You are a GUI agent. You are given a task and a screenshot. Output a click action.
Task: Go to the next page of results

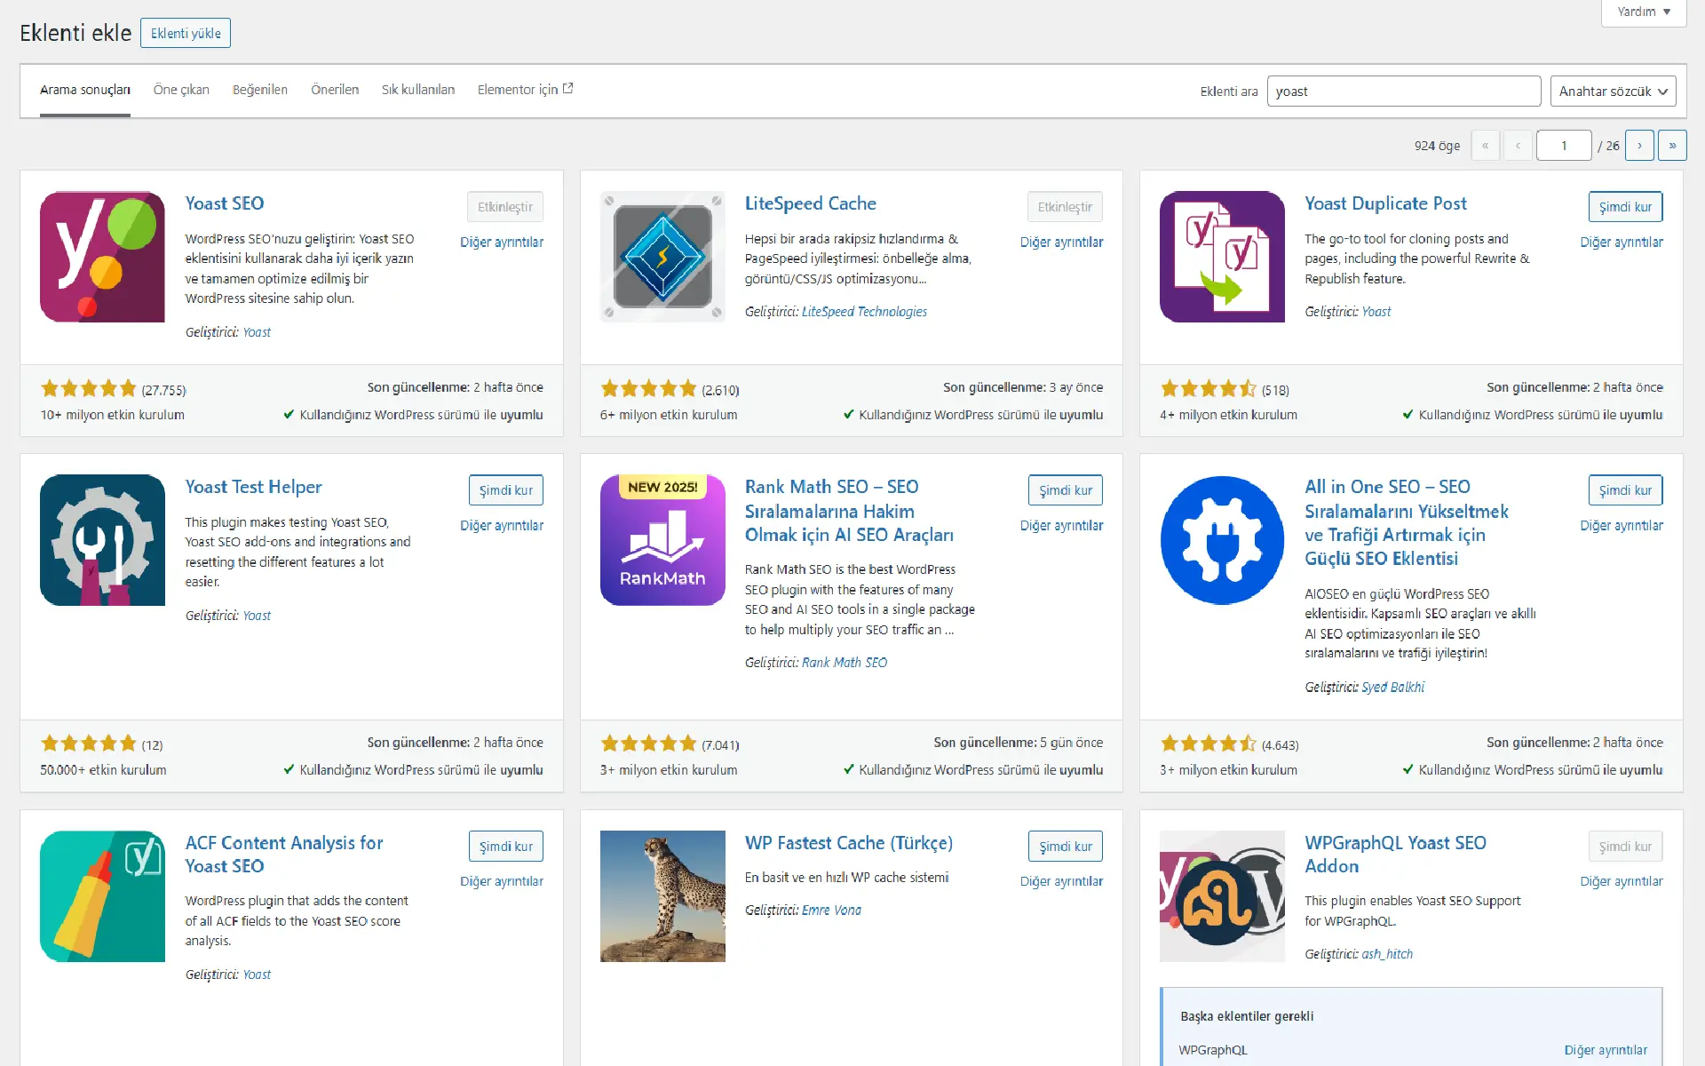click(1638, 145)
